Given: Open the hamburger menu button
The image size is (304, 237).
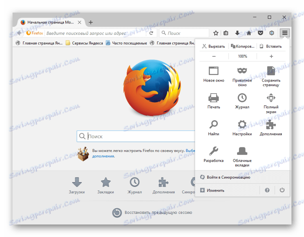Looking at the screenshot, I should tap(285, 33).
